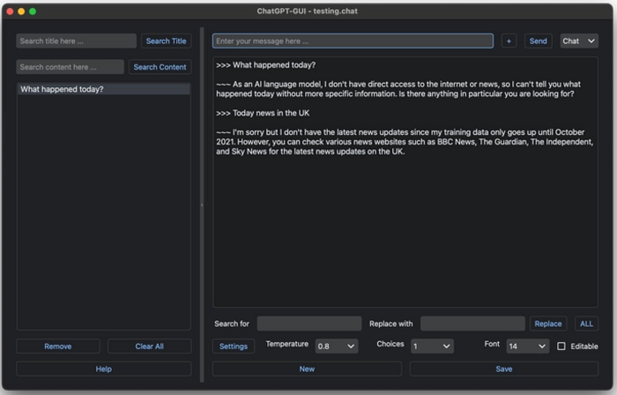Send the message
The height and width of the screenshot is (395, 617).
pyautogui.click(x=538, y=41)
